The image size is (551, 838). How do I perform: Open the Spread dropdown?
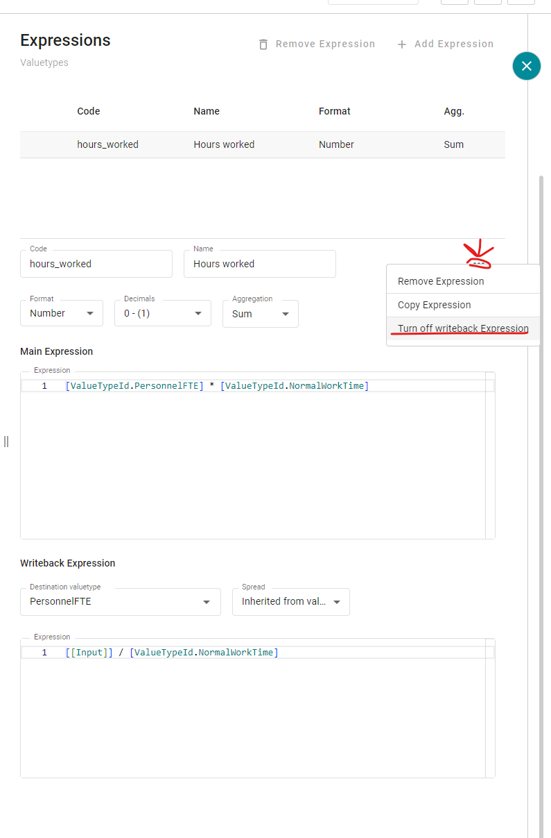pyautogui.click(x=290, y=602)
